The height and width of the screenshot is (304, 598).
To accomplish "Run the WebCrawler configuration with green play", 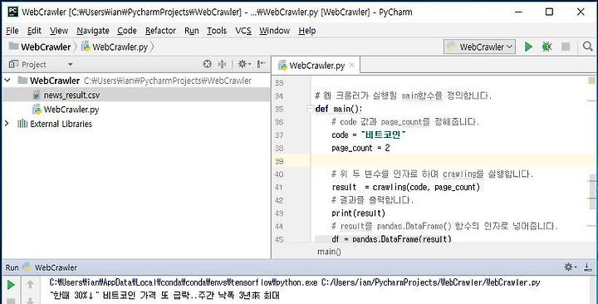I will pos(528,47).
